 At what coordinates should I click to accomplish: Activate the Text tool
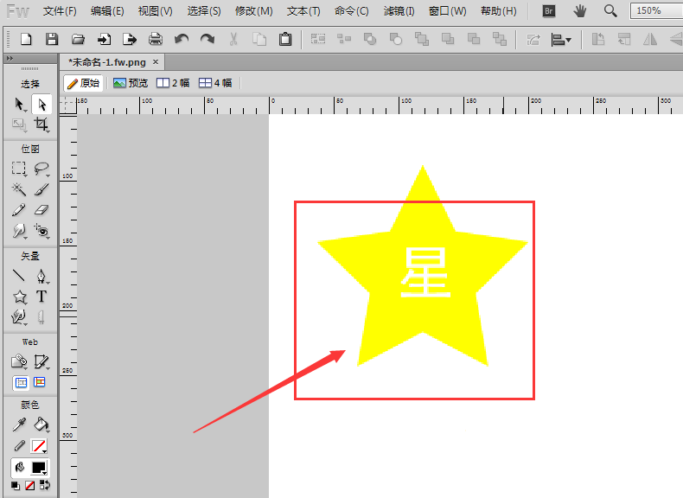tap(41, 297)
